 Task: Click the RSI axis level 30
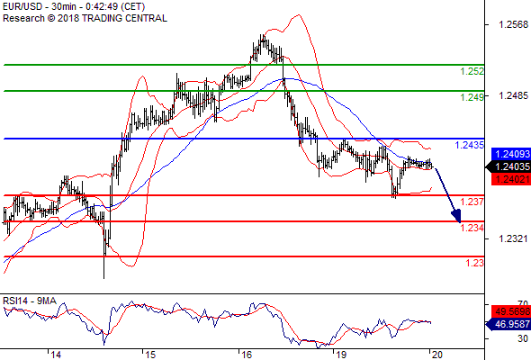coord(523,338)
